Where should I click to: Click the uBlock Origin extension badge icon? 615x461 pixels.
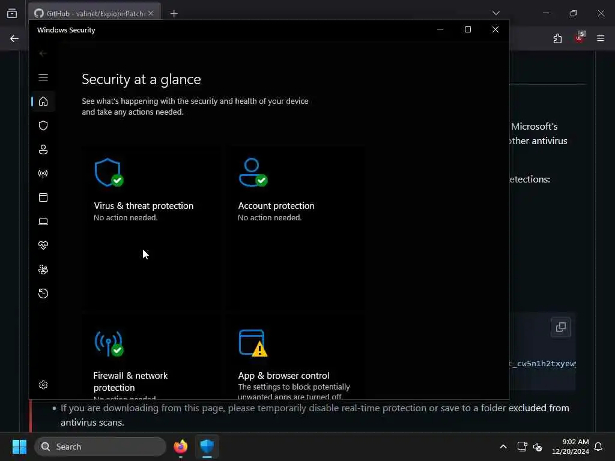pyautogui.click(x=580, y=38)
